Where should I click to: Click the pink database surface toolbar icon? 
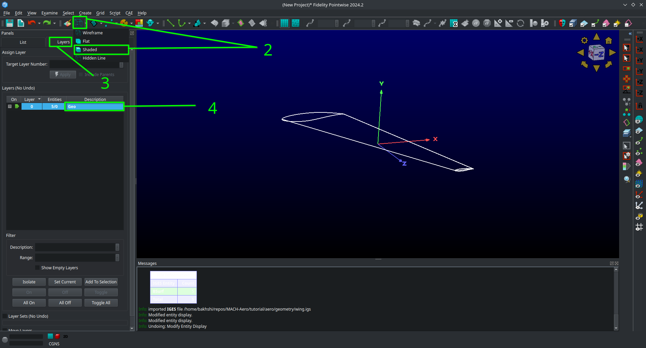coord(606,23)
